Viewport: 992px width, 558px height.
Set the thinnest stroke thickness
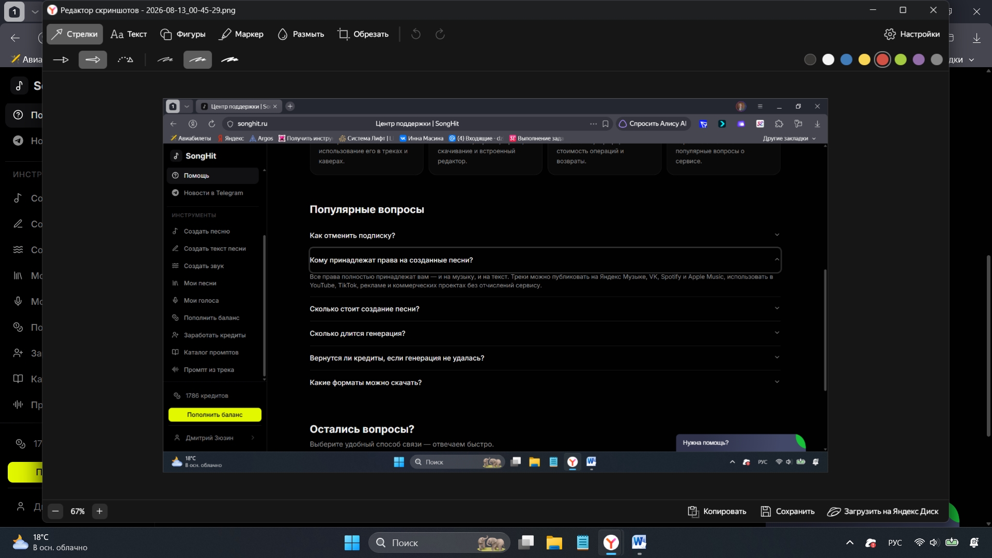[165, 60]
